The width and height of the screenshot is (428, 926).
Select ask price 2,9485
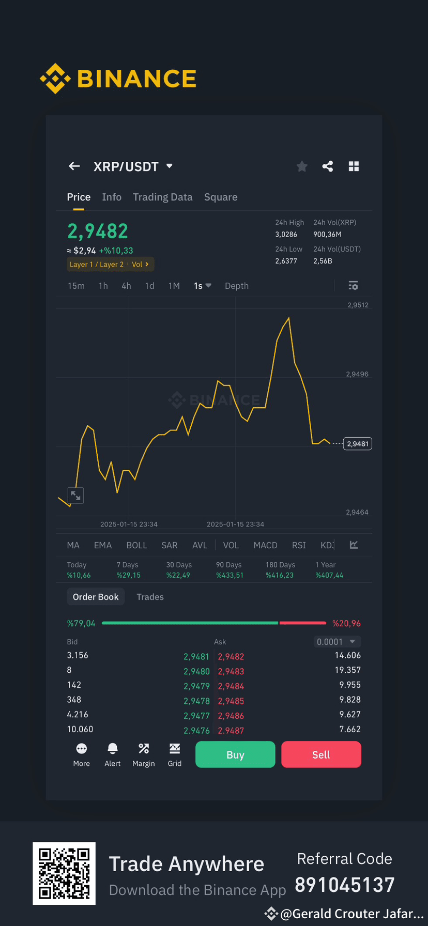click(x=231, y=701)
